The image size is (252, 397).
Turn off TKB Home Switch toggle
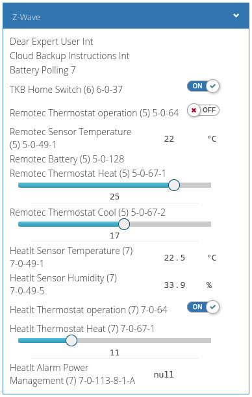[203, 86]
